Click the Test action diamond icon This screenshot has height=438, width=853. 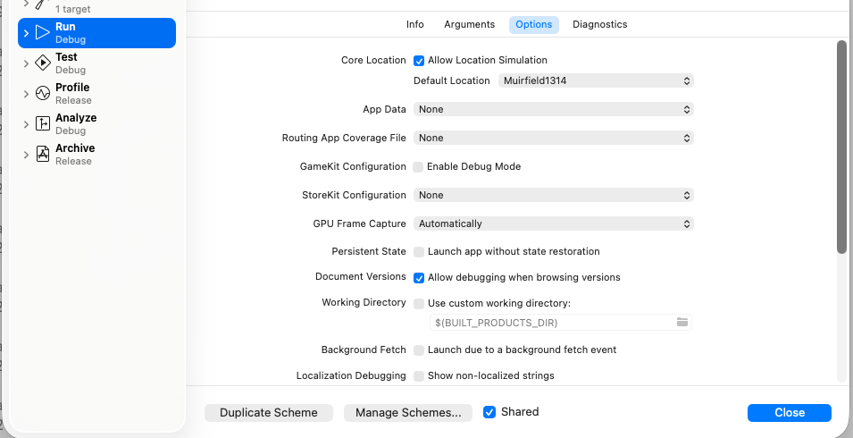click(x=42, y=63)
